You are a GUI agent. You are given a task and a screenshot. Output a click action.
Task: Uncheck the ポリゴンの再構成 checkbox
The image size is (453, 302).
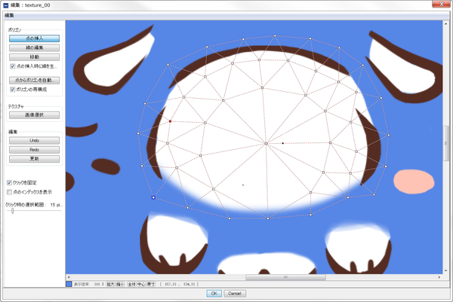13,90
